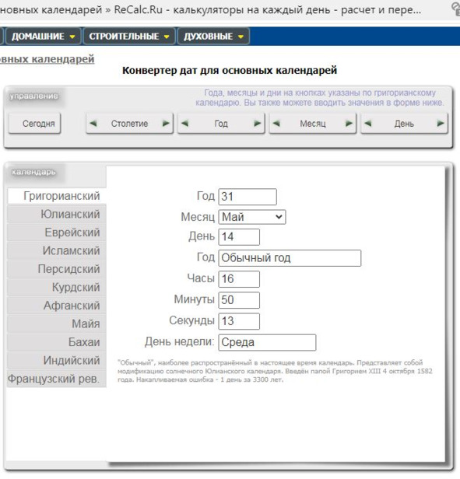Choose the Майя calendar tab
The height and width of the screenshot is (479, 460).
pos(57,323)
